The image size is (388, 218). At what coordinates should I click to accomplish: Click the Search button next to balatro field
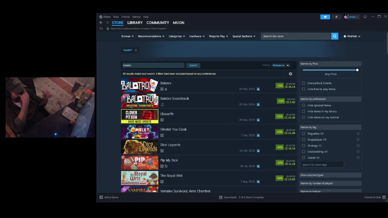click(193, 65)
